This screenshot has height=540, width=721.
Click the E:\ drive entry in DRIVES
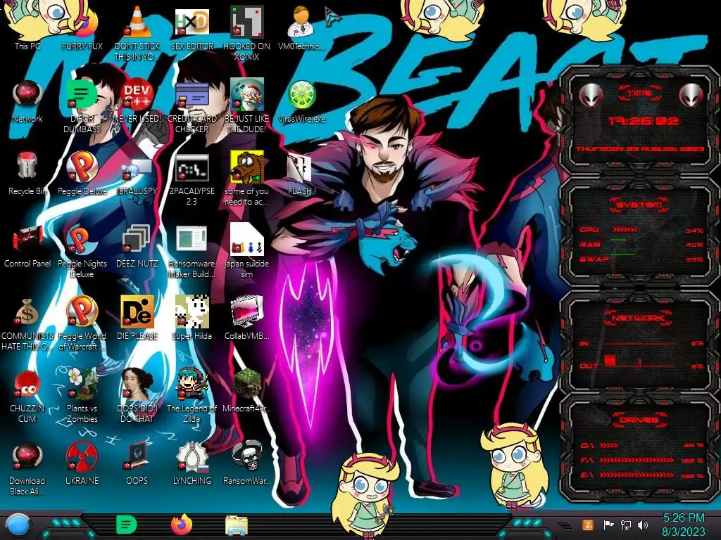642,475
